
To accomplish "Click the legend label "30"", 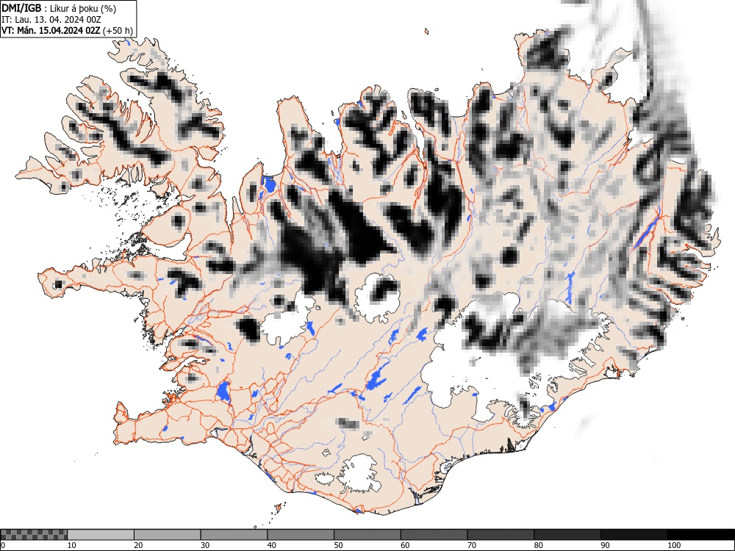I will [x=205, y=545].
